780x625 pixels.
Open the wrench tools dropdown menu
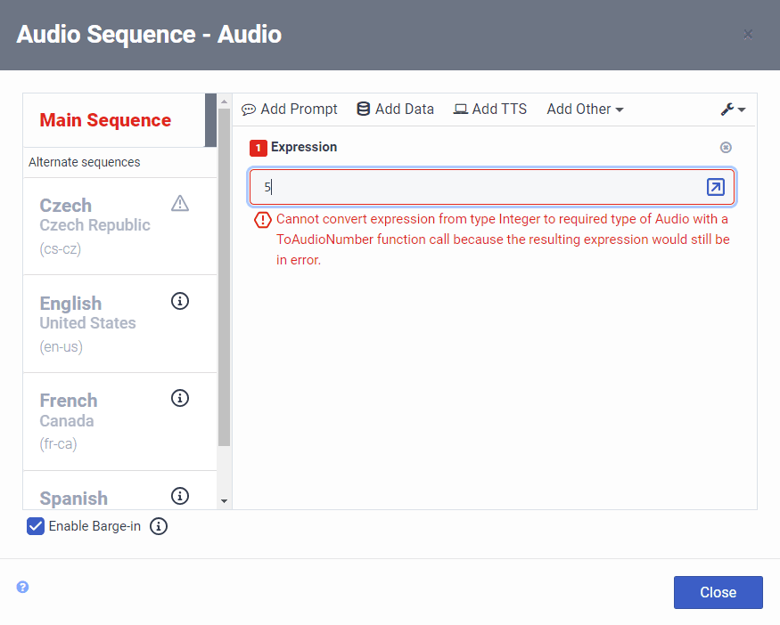click(x=733, y=110)
